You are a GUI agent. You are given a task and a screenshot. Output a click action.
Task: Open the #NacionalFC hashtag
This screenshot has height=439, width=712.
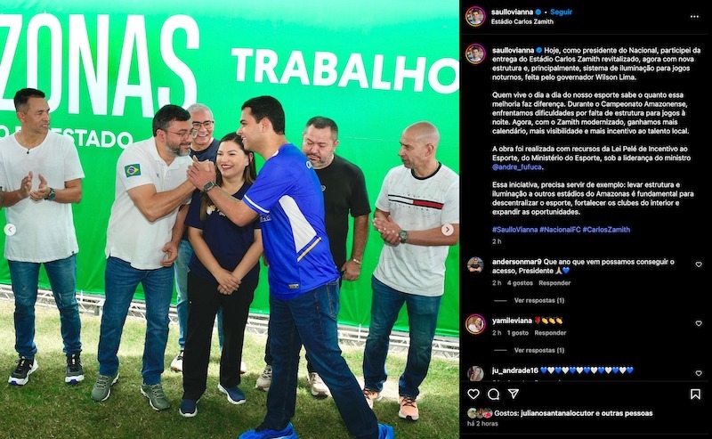[x=560, y=230]
